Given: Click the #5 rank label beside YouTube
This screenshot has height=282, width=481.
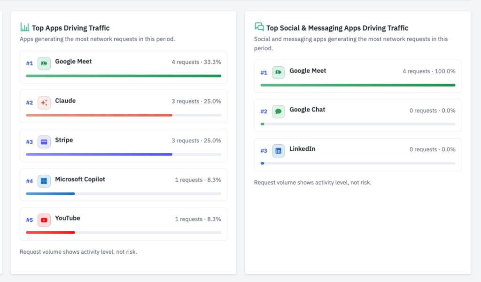Looking at the screenshot, I should point(30,220).
